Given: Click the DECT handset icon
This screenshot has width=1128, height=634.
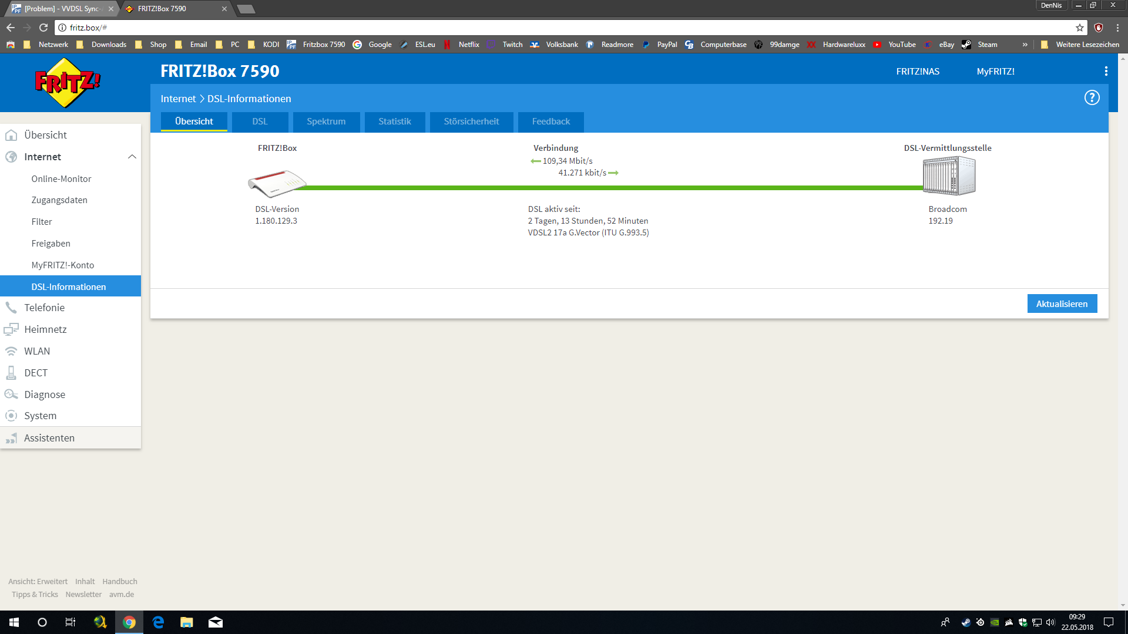Looking at the screenshot, I should [11, 373].
